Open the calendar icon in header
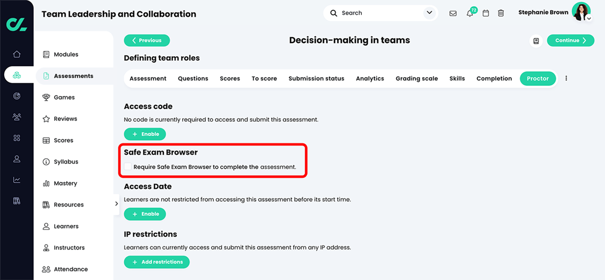 point(486,13)
